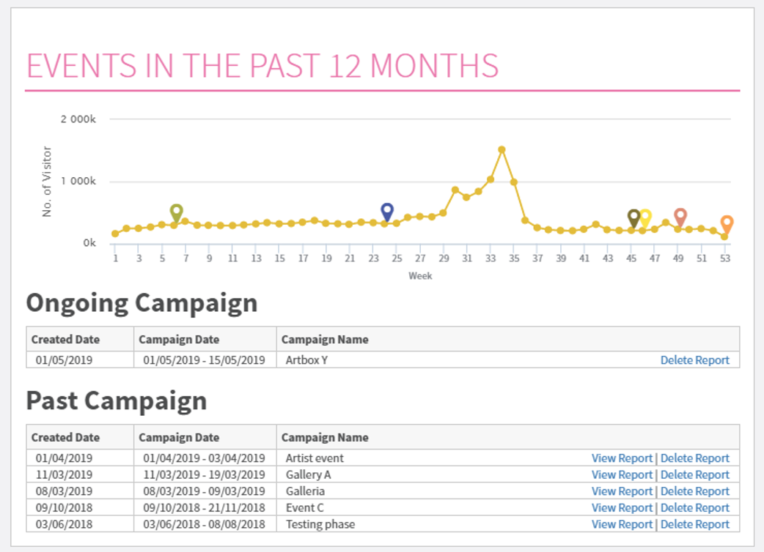Click the green map pin at week 6
The width and height of the screenshot is (764, 552).
[x=176, y=212]
